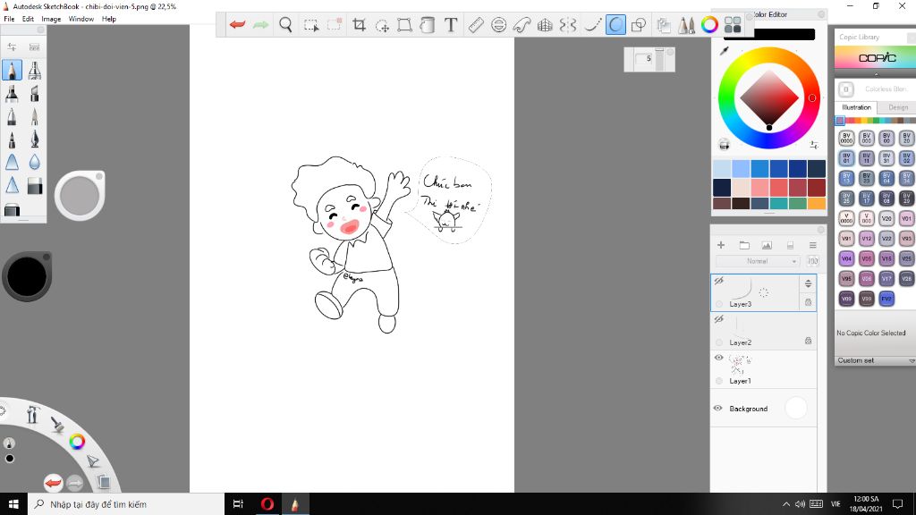Select the Quick Transform tool
This screenshot has width=916, height=515.
coord(382,24)
